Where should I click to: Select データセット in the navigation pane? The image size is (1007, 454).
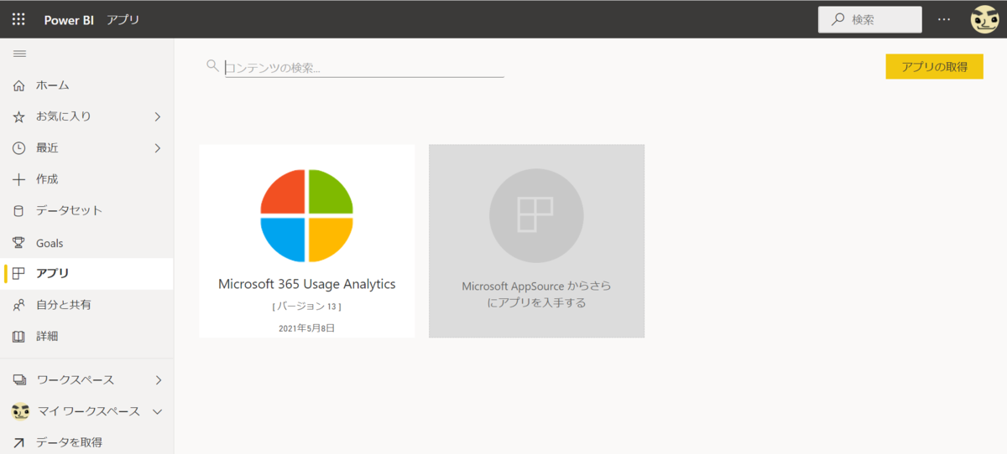[86, 211]
